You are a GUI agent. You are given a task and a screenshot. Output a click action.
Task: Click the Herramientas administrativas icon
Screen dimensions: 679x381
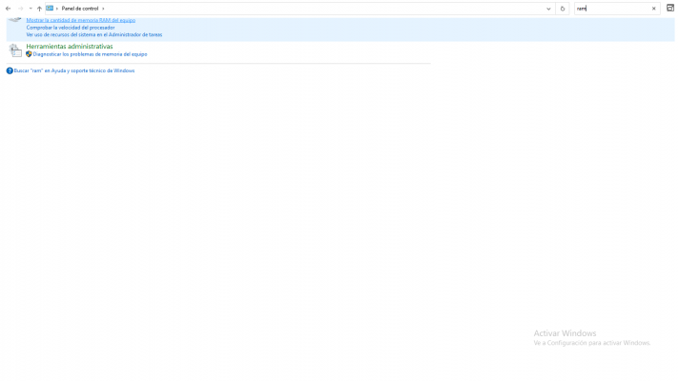pyautogui.click(x=15, y=50)
